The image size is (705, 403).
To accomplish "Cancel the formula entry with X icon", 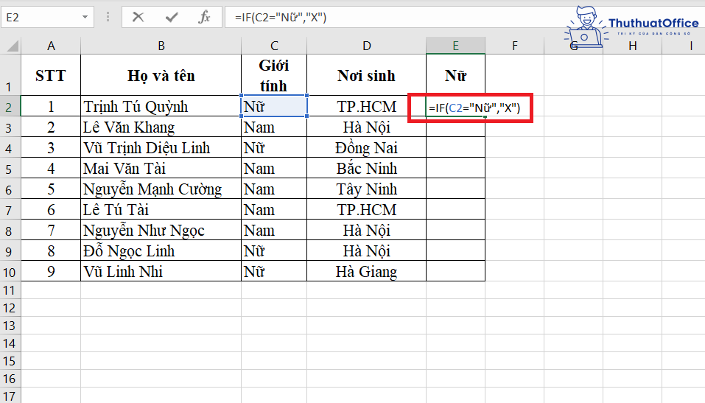I will 138,17.
